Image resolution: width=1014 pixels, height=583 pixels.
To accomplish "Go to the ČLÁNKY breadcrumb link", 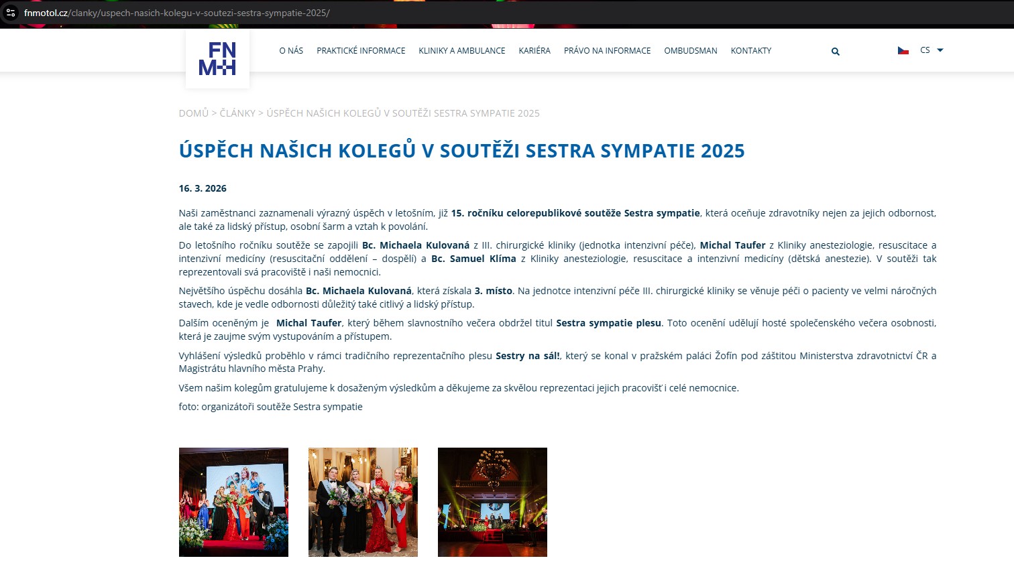I will 237,113.
